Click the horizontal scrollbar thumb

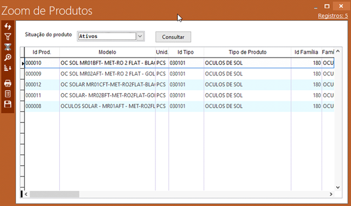pyautogui.click(x=54, y=194)
